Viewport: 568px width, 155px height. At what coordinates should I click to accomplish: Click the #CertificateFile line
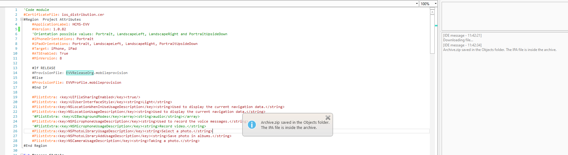pos(64,15)
